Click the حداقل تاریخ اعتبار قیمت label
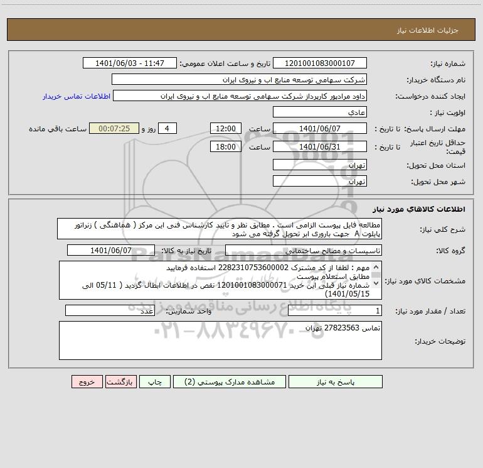The height and width of the screenshot is (468, 483). point(438,147)
